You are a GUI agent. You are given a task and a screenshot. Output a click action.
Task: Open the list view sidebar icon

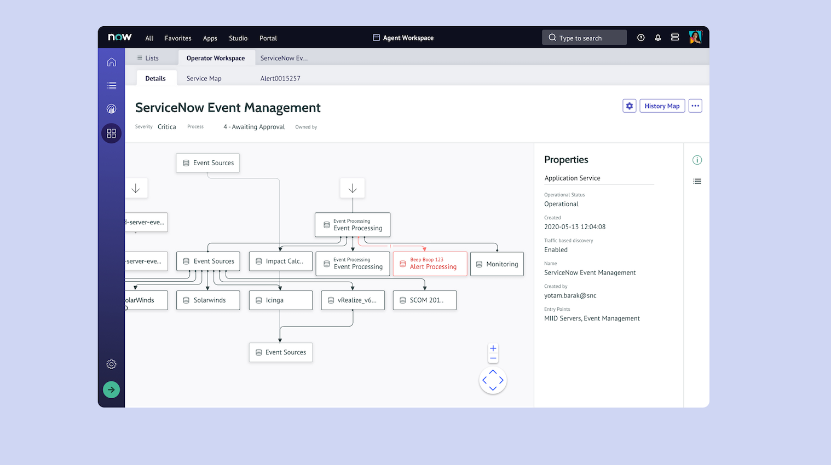tap(112, 85)
